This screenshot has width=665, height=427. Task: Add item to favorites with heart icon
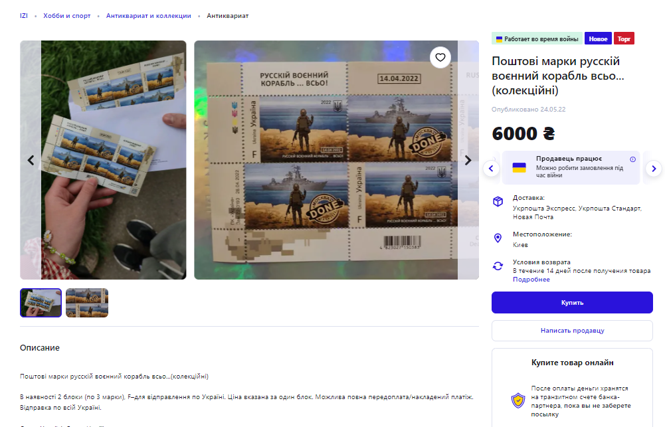tap(440, 57)
